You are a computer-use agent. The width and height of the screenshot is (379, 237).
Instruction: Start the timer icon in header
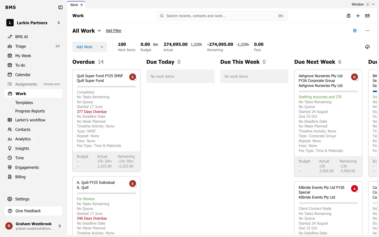tap(348, 16)
